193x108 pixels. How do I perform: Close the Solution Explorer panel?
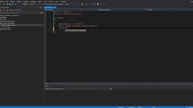coord(42,7)
